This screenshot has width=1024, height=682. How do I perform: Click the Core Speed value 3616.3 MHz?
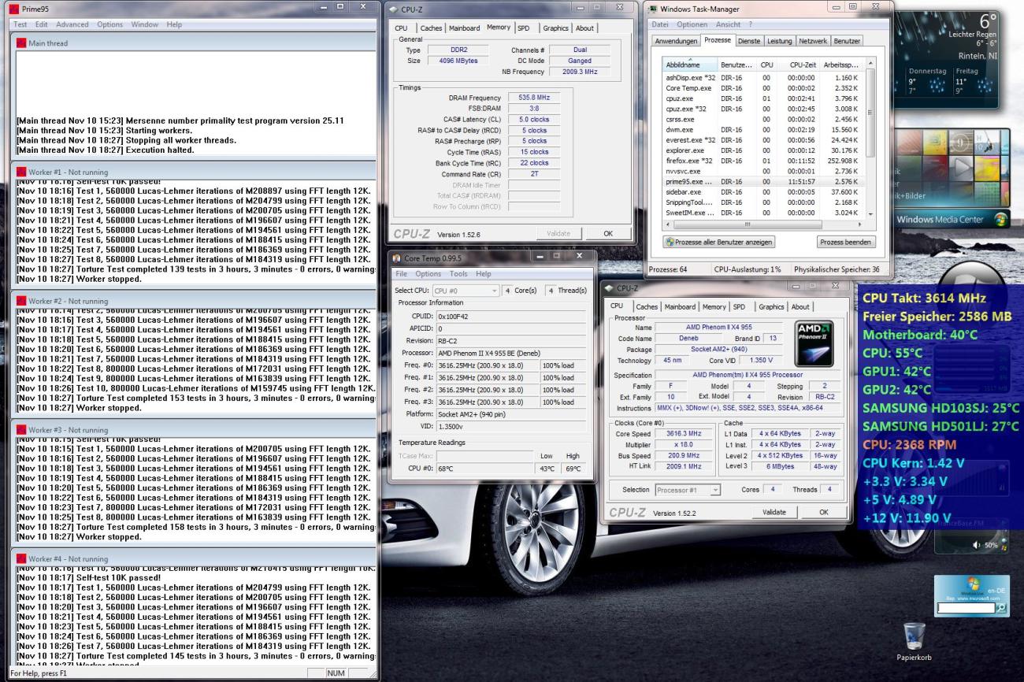click(683, 433)
